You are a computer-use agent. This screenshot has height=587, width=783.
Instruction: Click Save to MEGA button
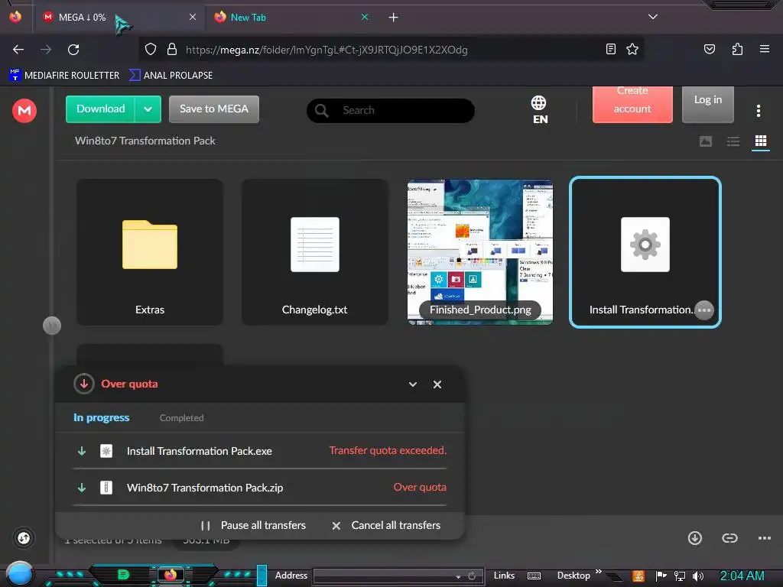[214, 109]
